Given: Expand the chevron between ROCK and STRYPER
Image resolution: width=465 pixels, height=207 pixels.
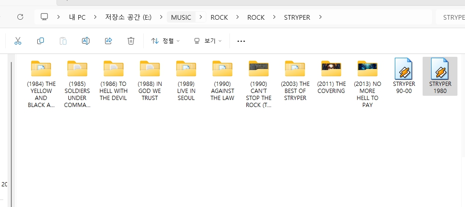Looking at the screenshot, I should pos(275,17).
